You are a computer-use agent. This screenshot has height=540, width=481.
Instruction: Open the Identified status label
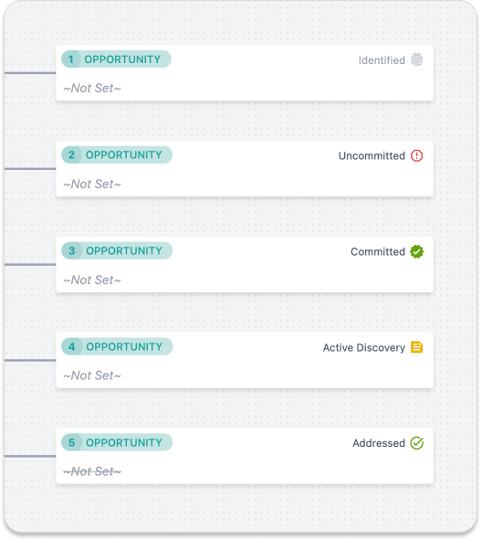[x=382, y=60]
